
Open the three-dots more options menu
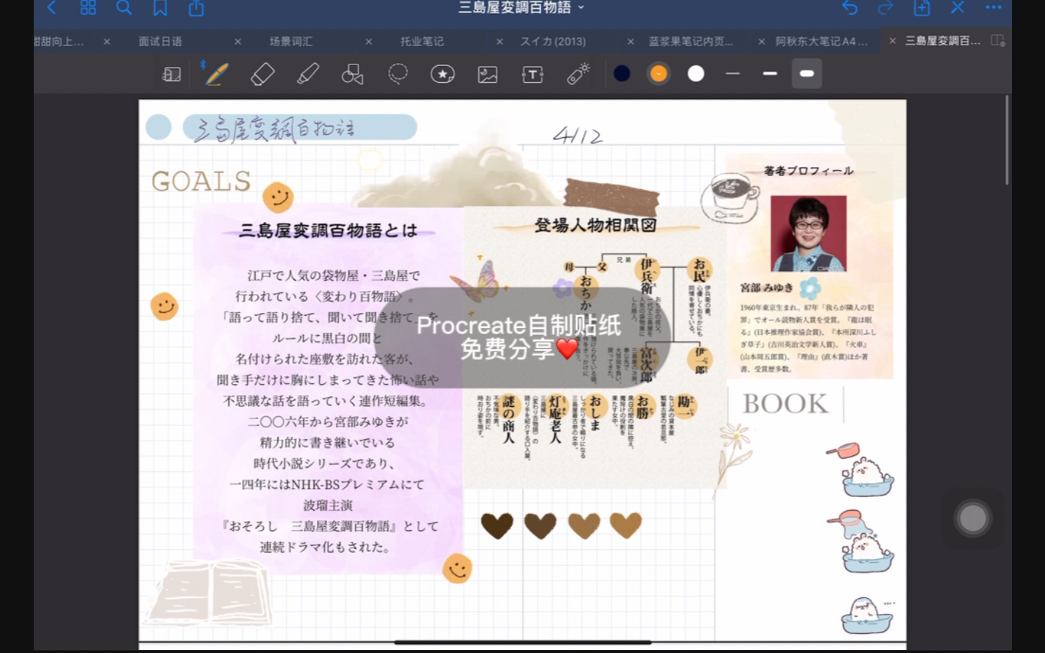tap(994, 8)
